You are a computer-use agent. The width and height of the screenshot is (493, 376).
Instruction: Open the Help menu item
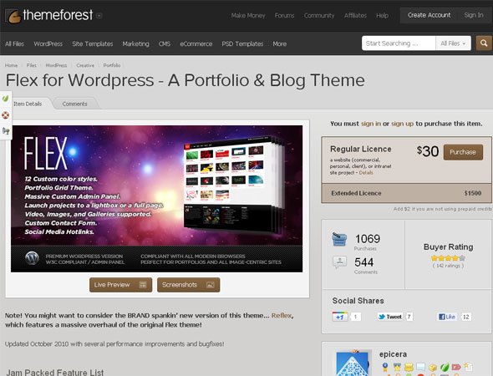click(x=383, y=15)
